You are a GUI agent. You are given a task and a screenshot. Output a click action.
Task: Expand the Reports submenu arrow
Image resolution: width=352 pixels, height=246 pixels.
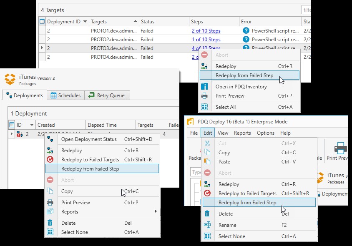click(x=156, y=212)
